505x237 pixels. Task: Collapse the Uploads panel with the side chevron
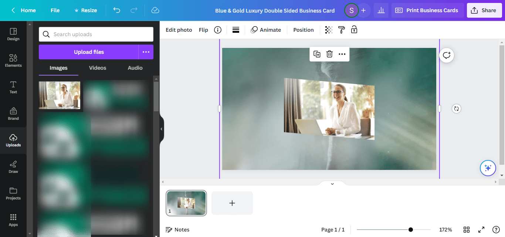click(161, 129)
